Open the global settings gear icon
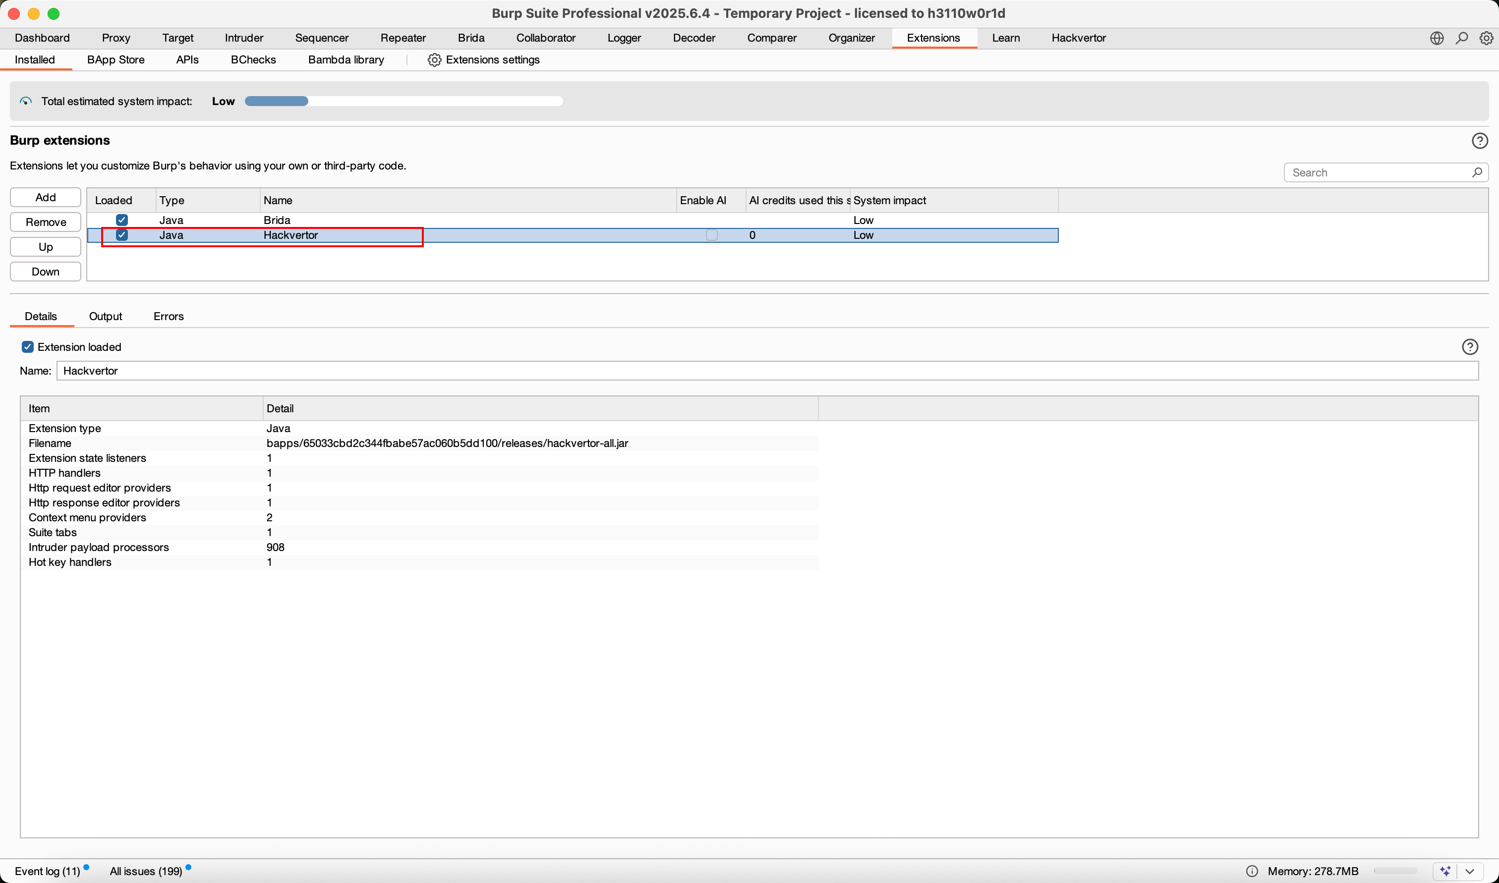 point(1486,38)
